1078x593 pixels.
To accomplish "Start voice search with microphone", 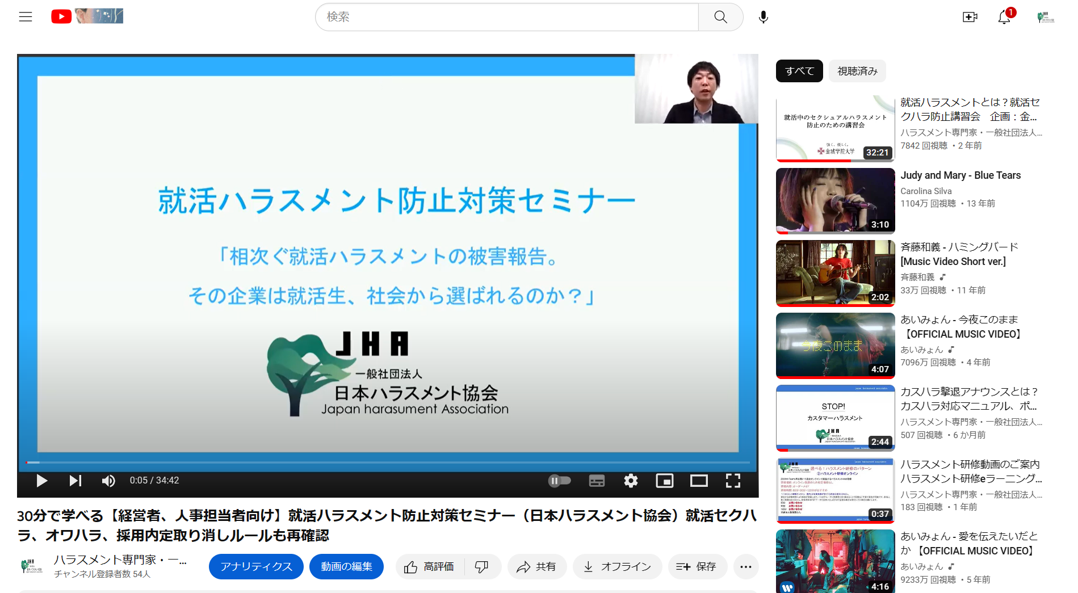I will [764, 17].
